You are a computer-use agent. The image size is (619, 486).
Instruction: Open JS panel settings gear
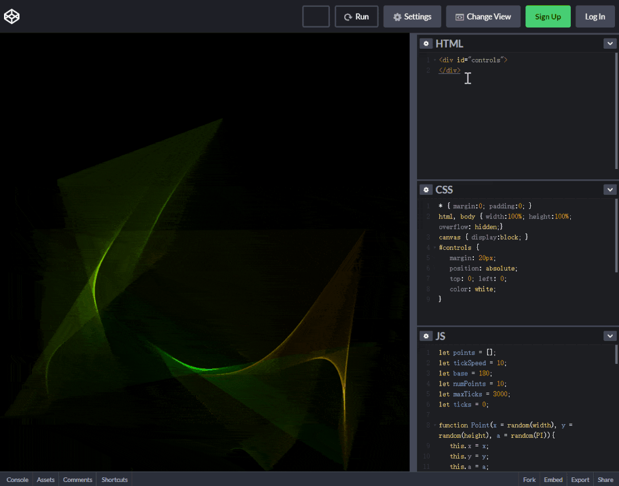(x=426, y=336)
